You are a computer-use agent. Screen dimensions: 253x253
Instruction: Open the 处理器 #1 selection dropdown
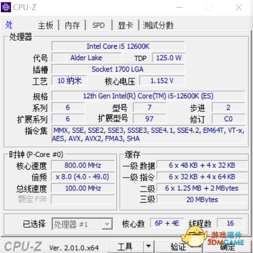click(x=82, y=224)
